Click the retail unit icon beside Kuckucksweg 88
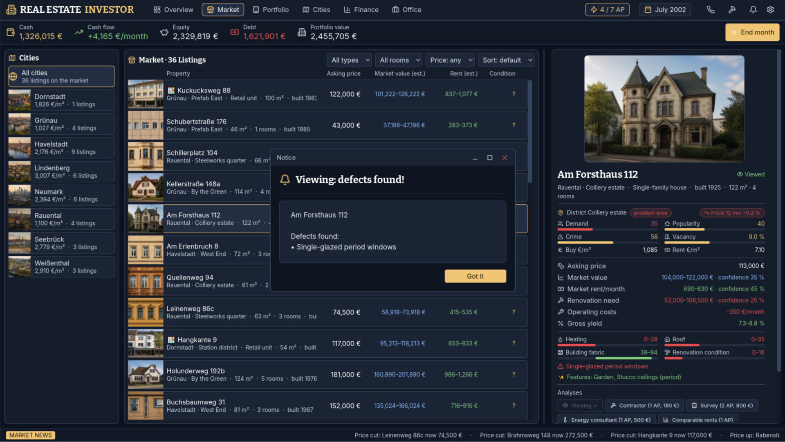Image resolution: width=785 pixels, height=442 pixels. [171, 90]
